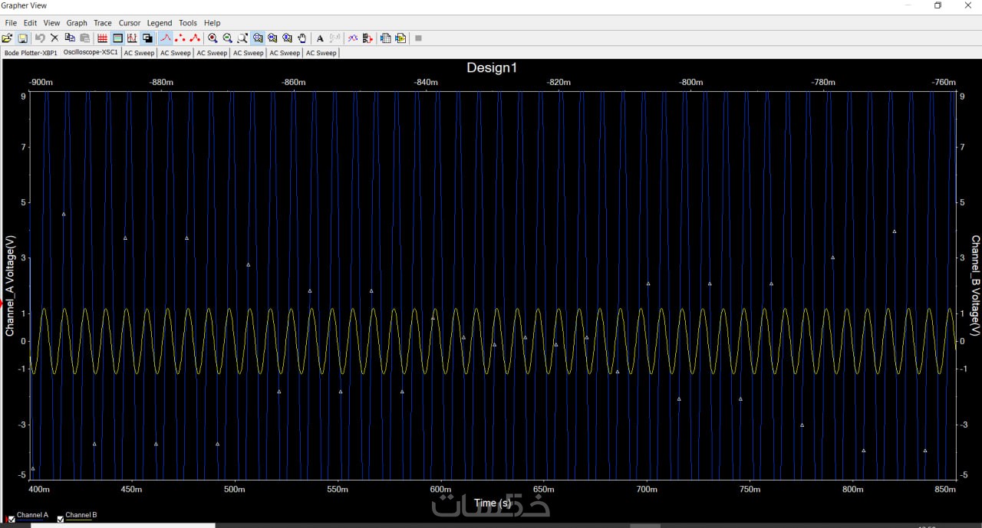Click the Add Text 'A' icon
The height and width of the screenshot is (528, 982).
(320, 38)
